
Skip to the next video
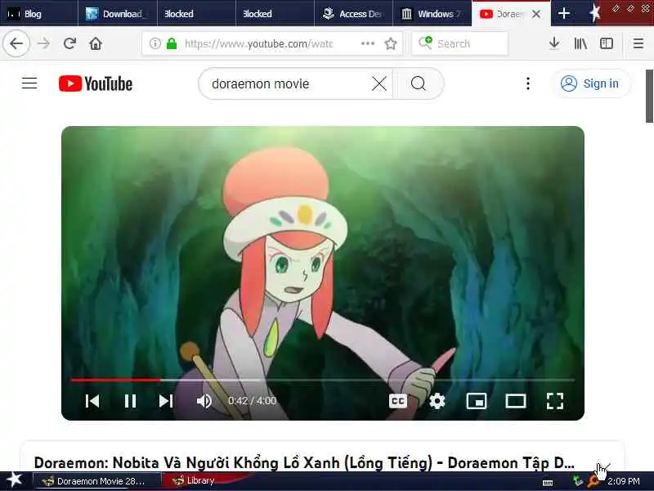tap(166, 401)
